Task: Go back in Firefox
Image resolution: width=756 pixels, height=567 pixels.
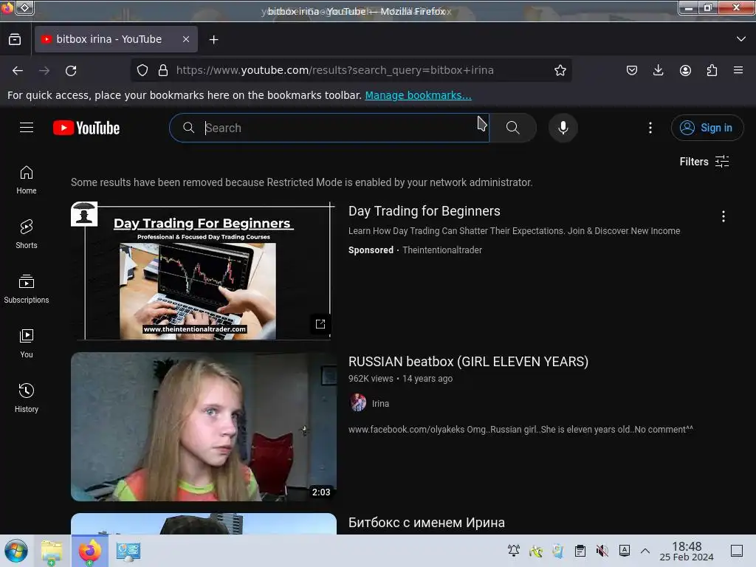Action: click(18, 70)
